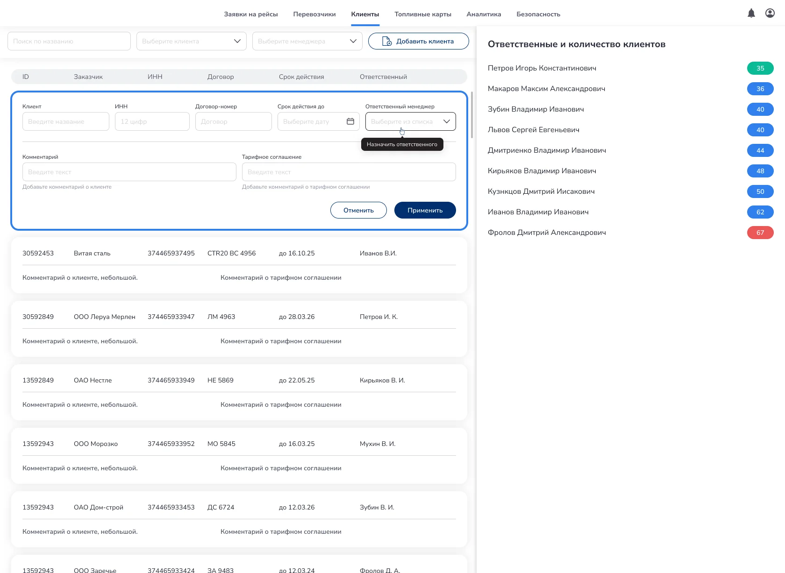Click the 40 badge for Львов
This screenshot has height=573, width=785.
pyautogui.click(x=760, y=130)
